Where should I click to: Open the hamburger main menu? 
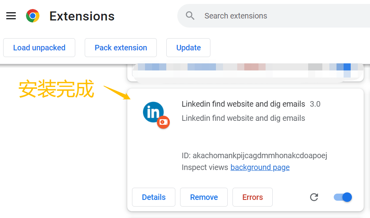11,16
